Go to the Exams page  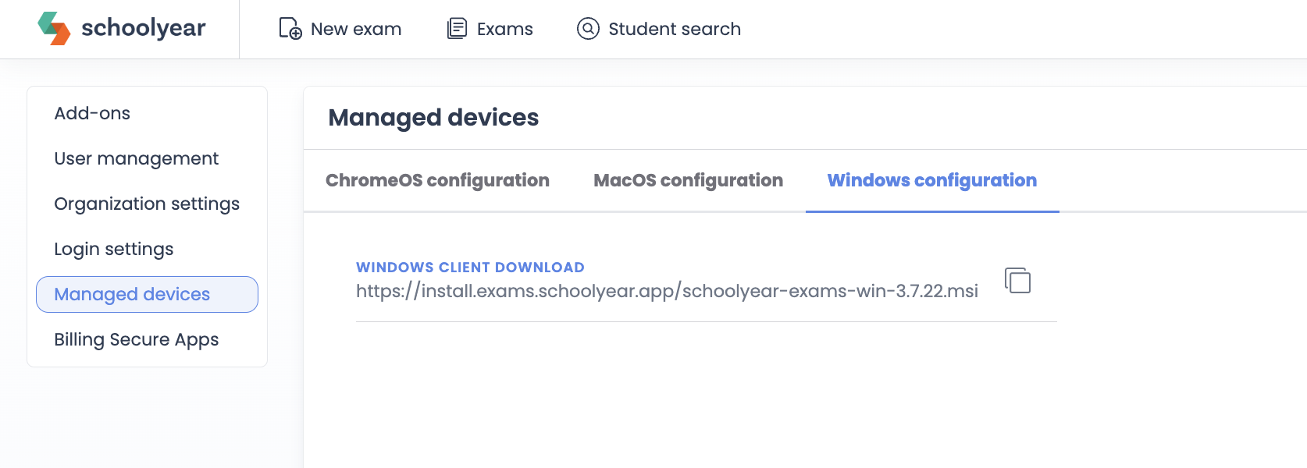click(490, 29)
